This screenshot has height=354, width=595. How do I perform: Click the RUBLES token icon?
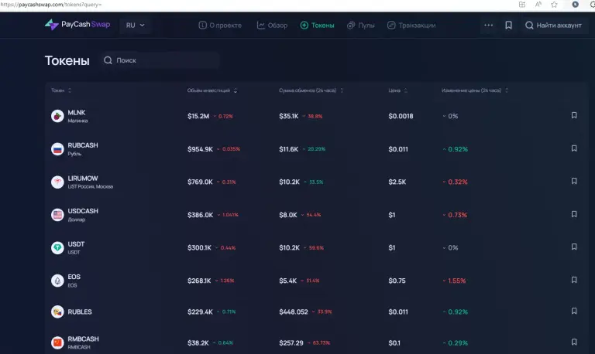coord(57,312)
